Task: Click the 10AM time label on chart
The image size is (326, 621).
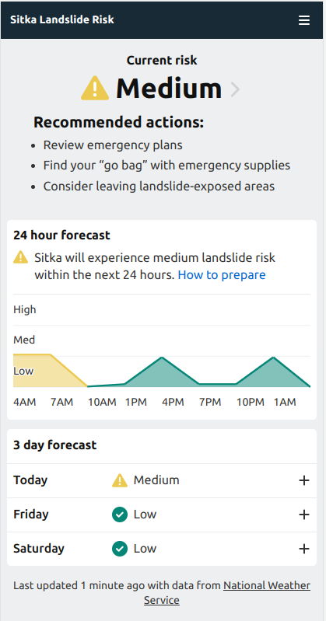Action: [x=102, y=403]
